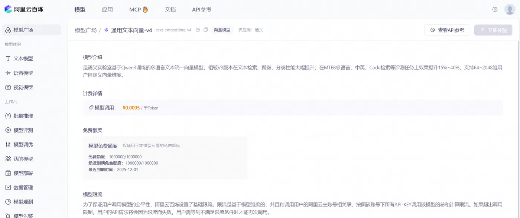Click the 查看API参考 button
This screenshot has height=218, width=520.
[x=447, y=30]
